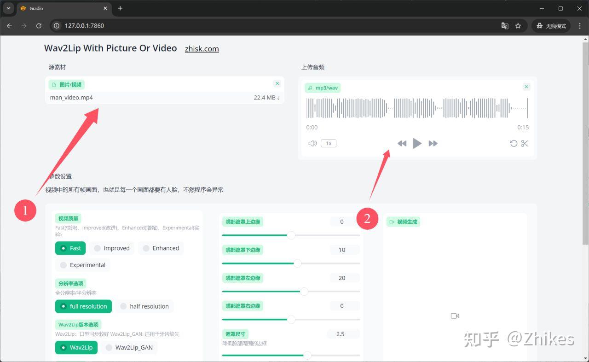Close the Gradio browser tab
Image resolution: width=589 pixels, height=362 pixels.
[105, 8]
